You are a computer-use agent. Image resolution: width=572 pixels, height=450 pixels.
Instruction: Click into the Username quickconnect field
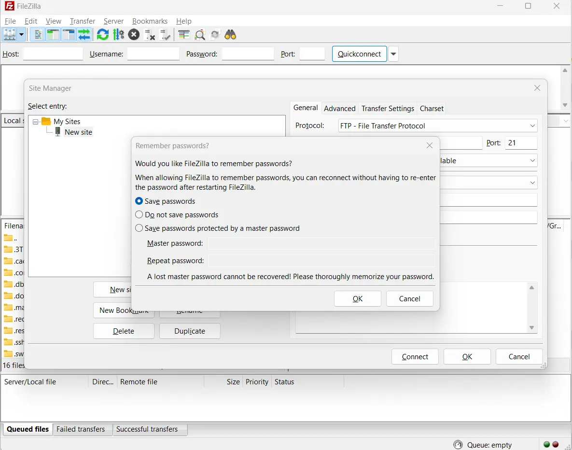[153, 54]
